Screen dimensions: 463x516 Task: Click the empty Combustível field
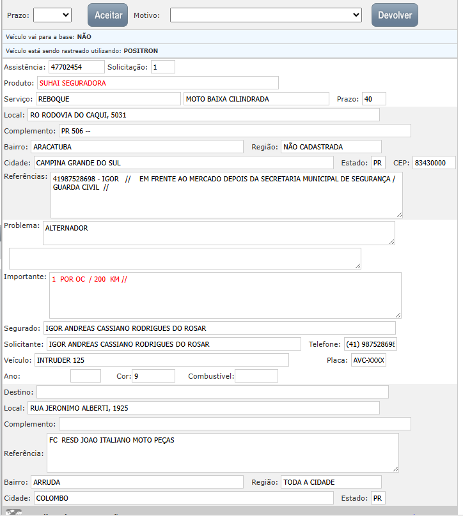tap(256, 376)
